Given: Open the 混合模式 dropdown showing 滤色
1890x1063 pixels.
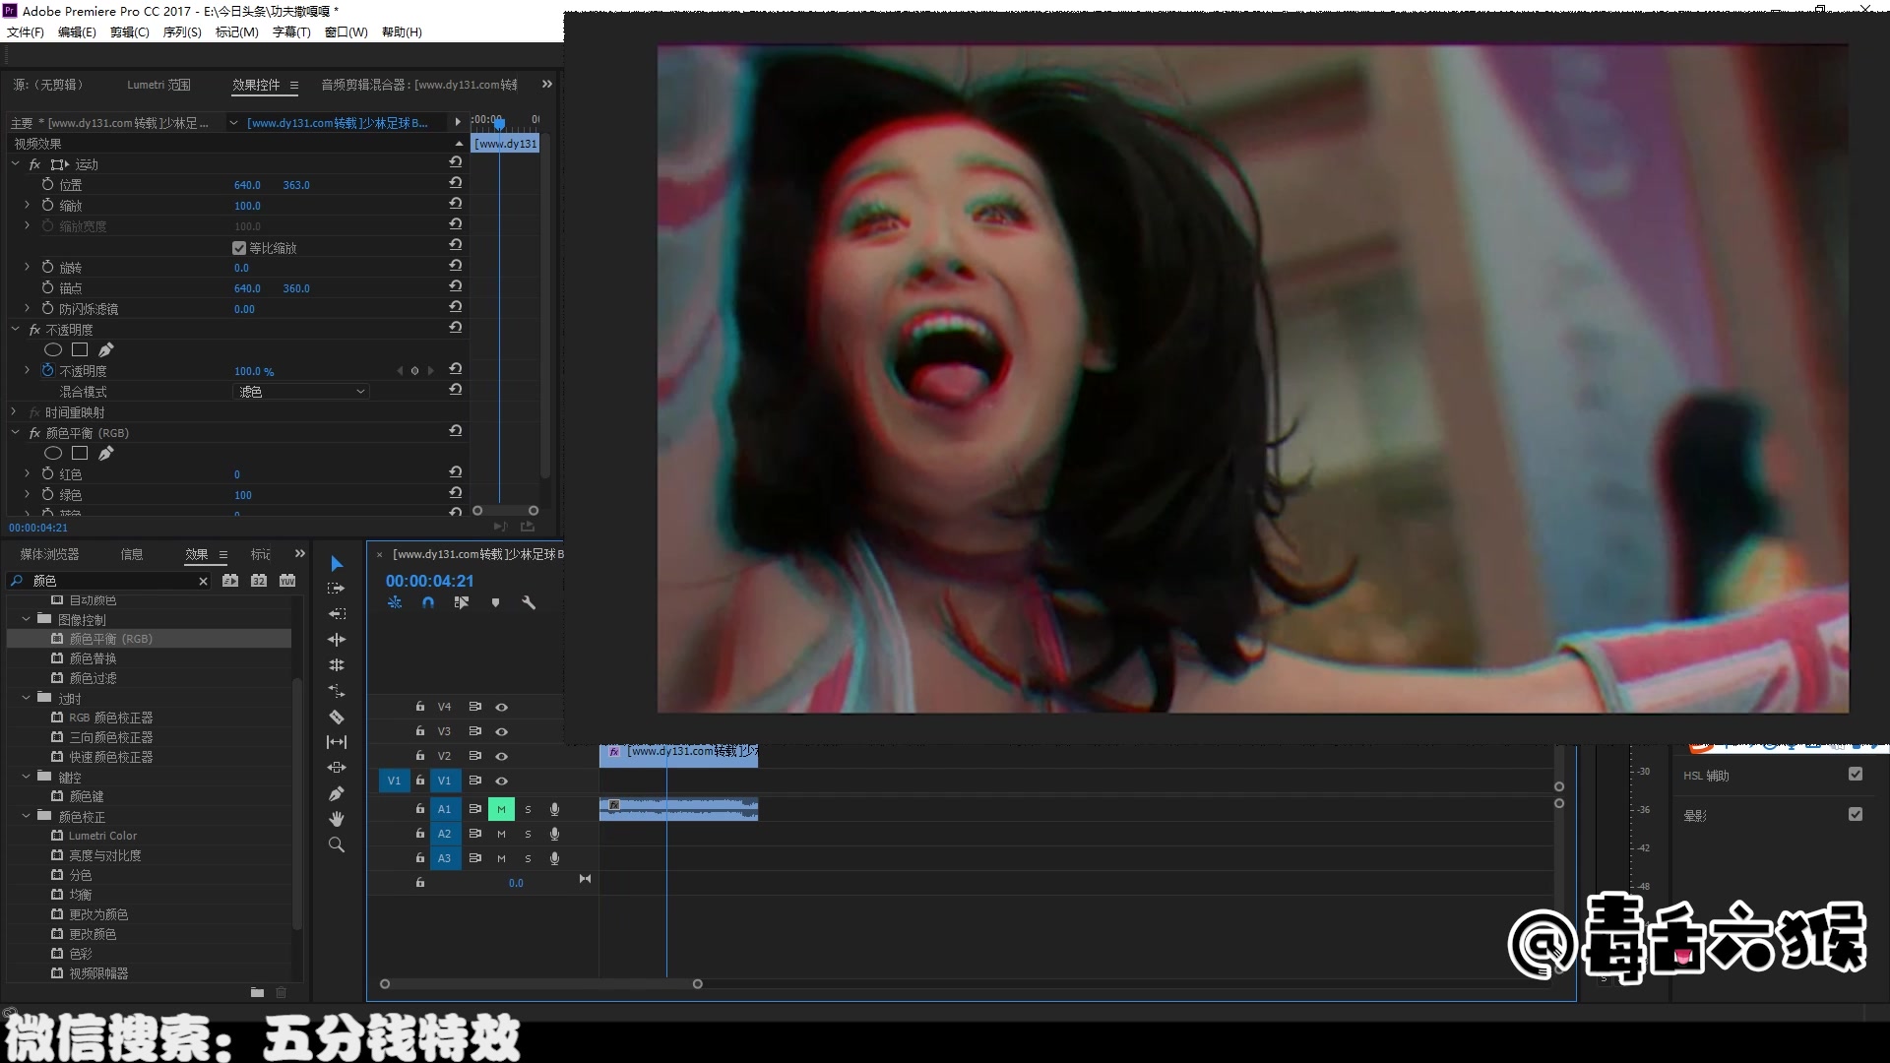Looking at the screenshot, I should (x=301, y=391).
